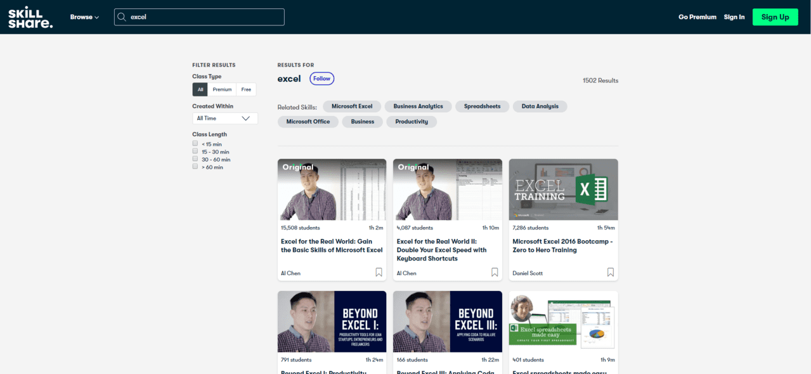
Task: Open the Beyond Excel III thumbnail
Action: tap(448, 321)
